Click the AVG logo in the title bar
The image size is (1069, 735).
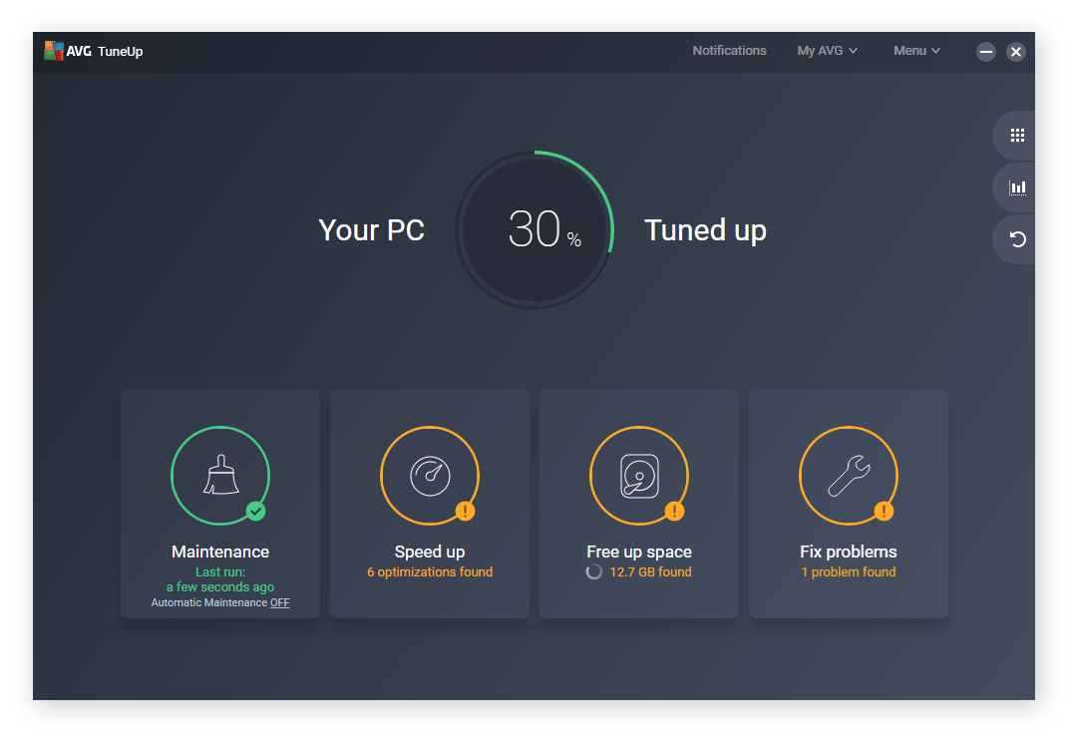(x=56, y=51)
